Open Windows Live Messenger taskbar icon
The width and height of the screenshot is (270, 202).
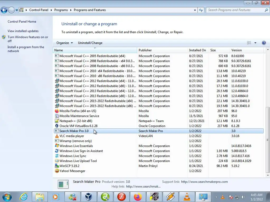[73, 197]
